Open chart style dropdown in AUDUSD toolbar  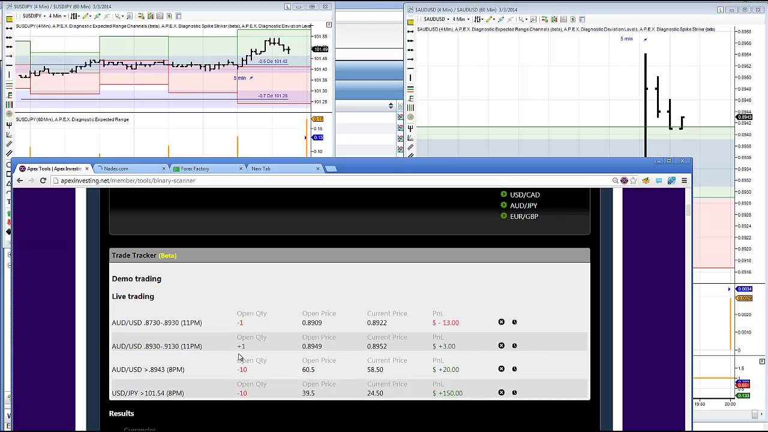point(479,19)
